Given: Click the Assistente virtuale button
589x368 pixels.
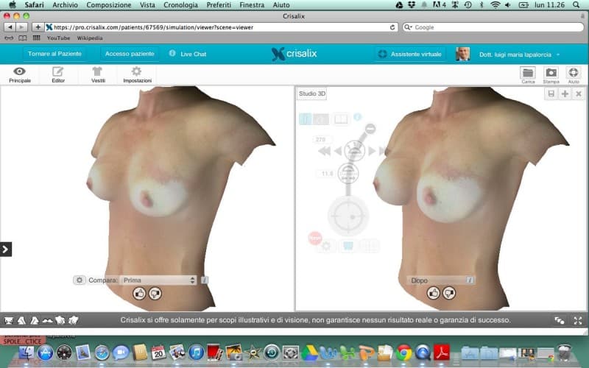Looking at the screenshot, I should tap(411, 54).
